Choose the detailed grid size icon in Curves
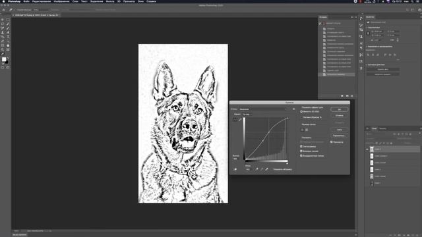Image resolution: width=422 pixels, height=237 pixels. [307, 130]
